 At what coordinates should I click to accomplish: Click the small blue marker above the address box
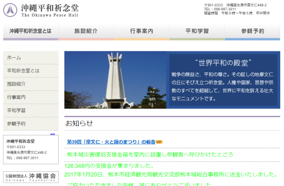pyautogui.click(x=53, y=134)
